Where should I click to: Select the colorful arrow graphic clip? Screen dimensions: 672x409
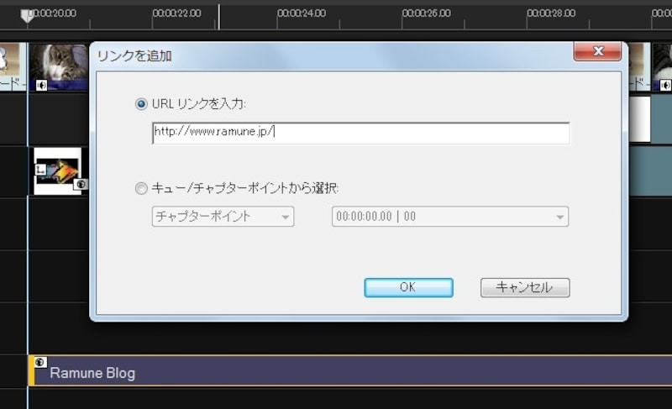pyautogui.click(x=55, y=170)
